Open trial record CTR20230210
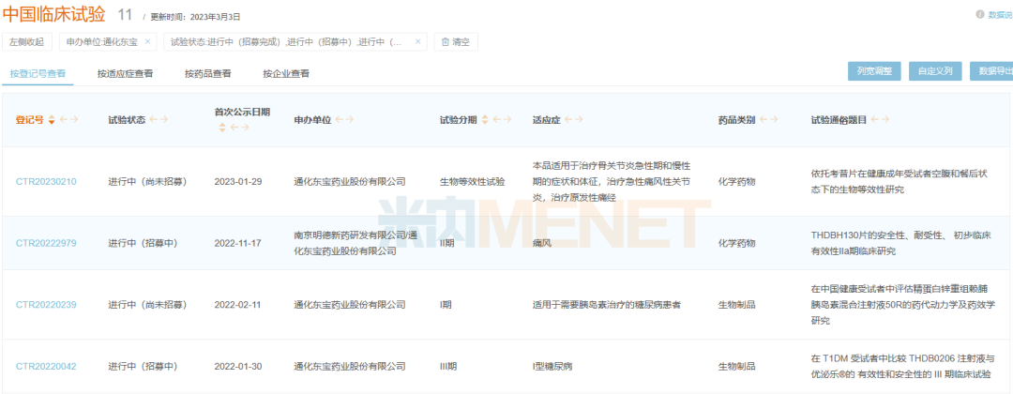 [46, 182]
